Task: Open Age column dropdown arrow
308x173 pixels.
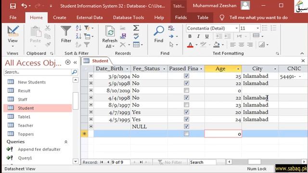Action: (238, 69)
